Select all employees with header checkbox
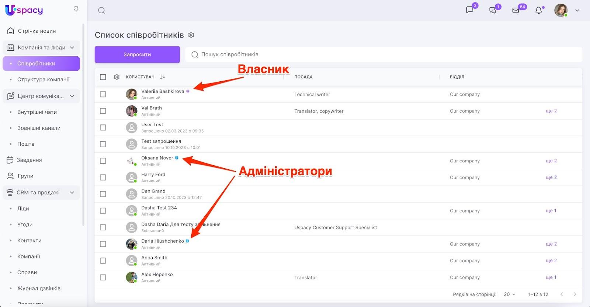The width and height of the screenshot is (590, 307). pos(103,77)
